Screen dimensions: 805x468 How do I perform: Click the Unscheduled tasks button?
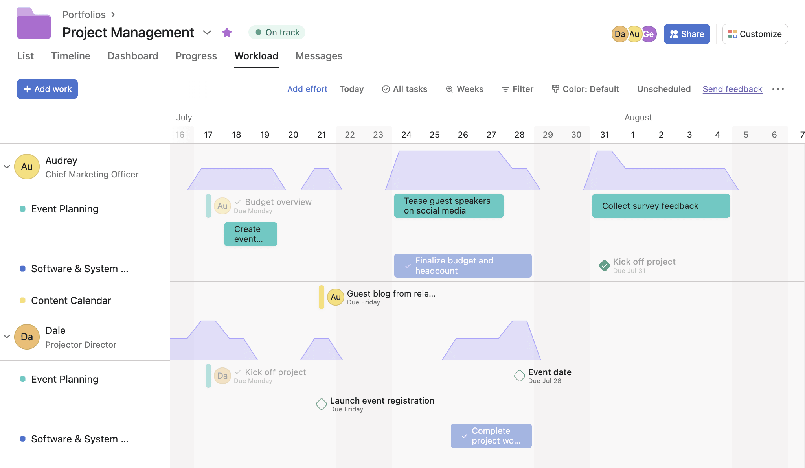pos(663,88)
